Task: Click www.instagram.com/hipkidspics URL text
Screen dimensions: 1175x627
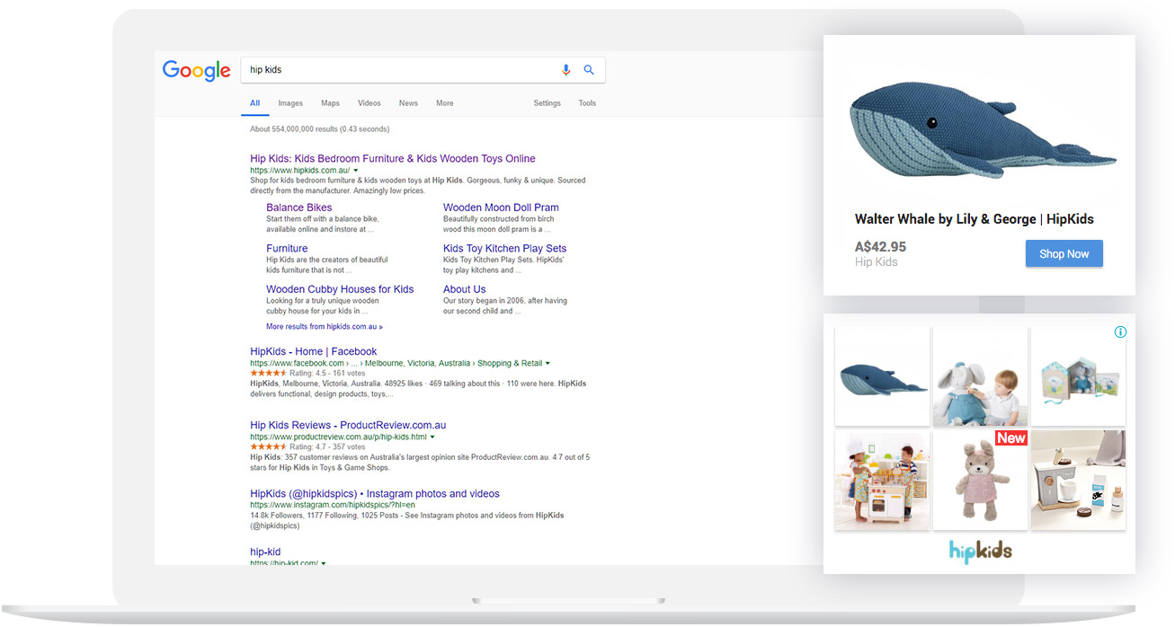Action: pos(333,505)
